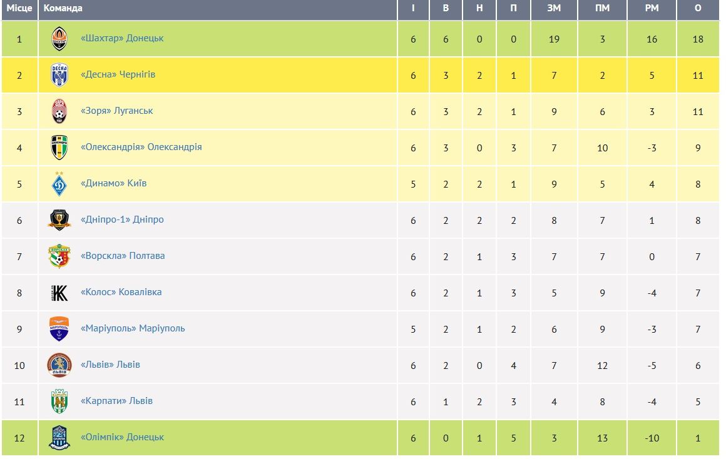Click the Vorskla Poltava club logo

(59, 256)
